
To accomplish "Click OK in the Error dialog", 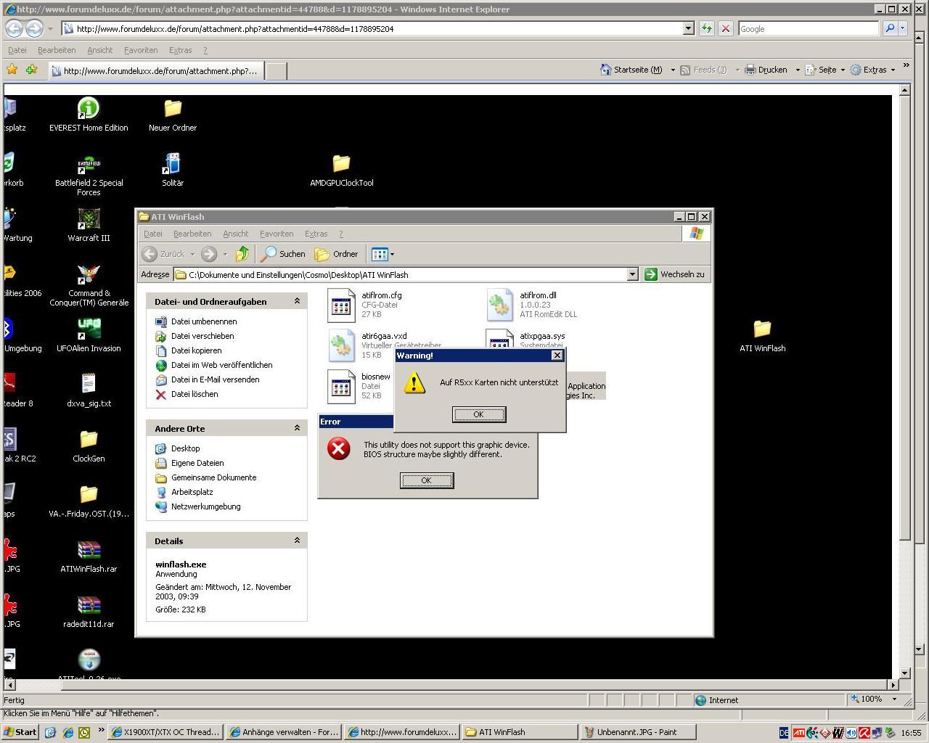I will pyautogui.click(x=427, y=480).
